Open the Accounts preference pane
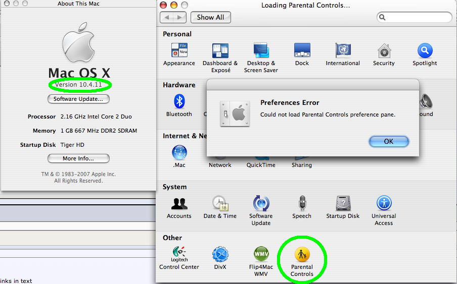Viewport: 457px width, 284px height. pos(179,207)
